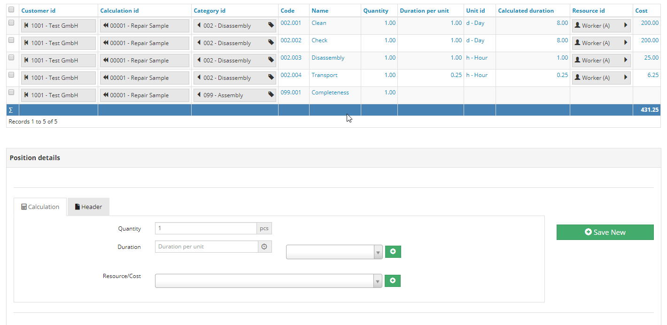Screen dimensions: 667x325
Task: Open customer 1001 - Test GmbH in Clean row
Action: [x=58, y=26]
